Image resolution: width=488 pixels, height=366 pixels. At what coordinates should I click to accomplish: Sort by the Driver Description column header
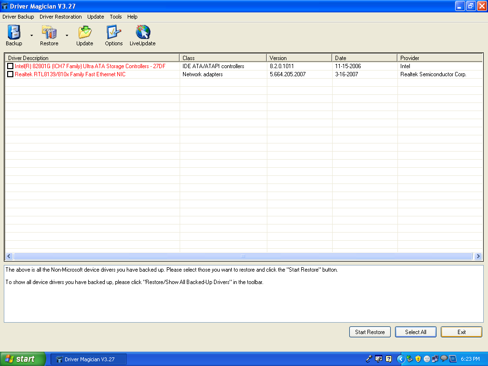point(92,58)
